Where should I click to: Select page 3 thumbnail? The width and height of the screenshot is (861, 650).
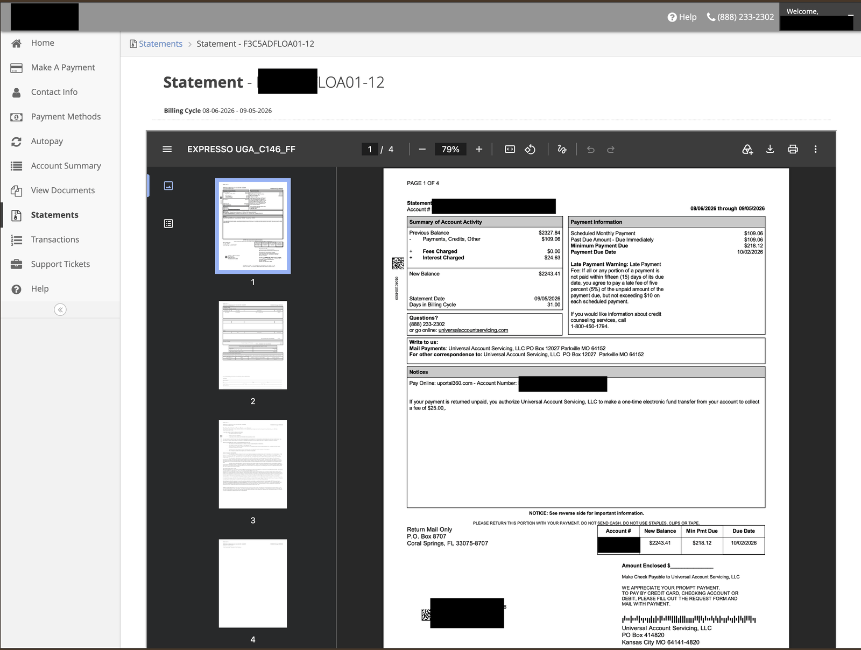253,464
